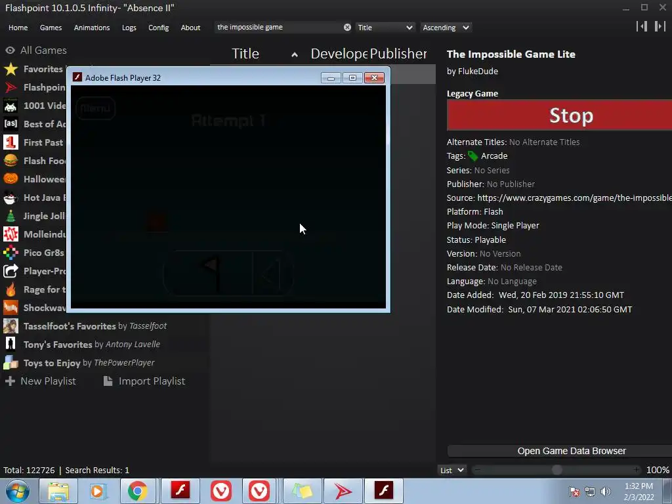Click the green Arcade tag icon
The width and height of the screenshot is (672, 504).
(x=472, y=156)
